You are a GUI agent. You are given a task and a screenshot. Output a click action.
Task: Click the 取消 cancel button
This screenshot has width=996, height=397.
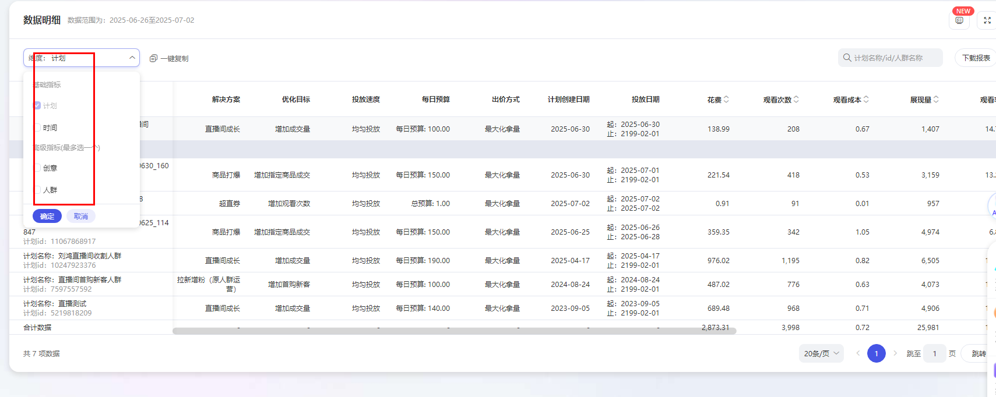81,217
